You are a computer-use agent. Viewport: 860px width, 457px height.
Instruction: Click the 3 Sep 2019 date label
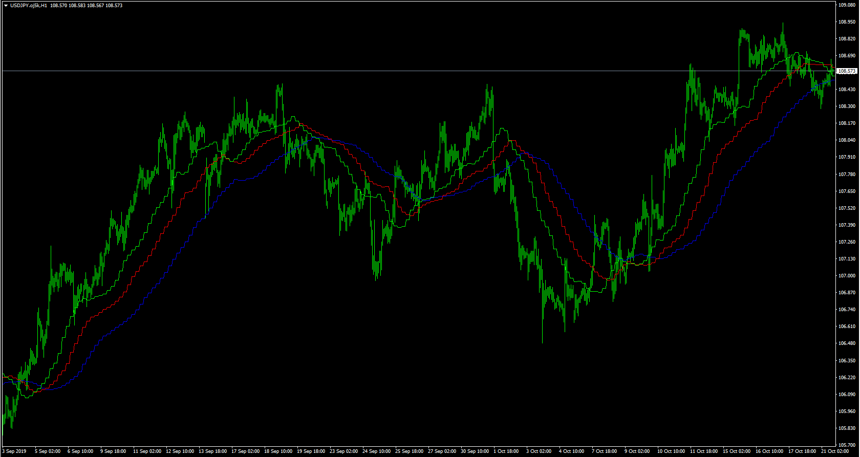pyautogui.click(x=14, y=451)
